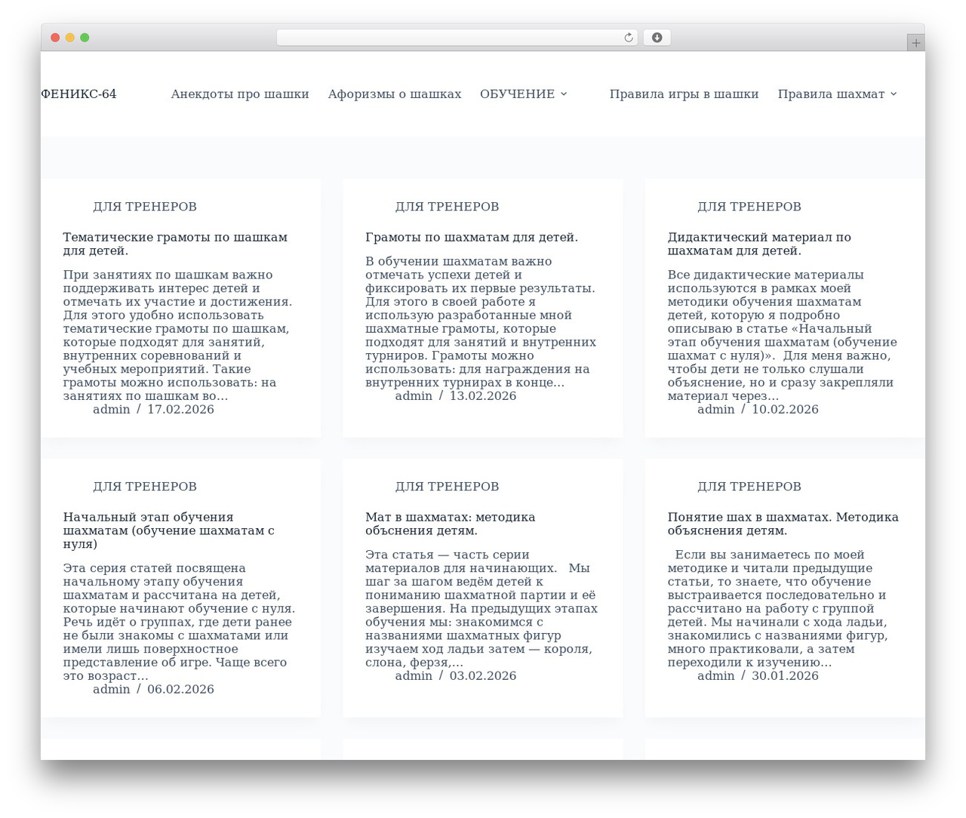Open Правила шахмат menu item

(831, 94)
